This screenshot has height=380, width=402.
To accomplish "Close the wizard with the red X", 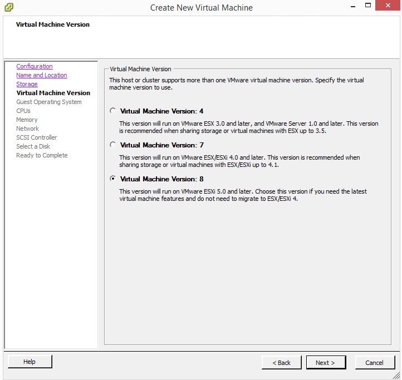I will pos(388,6).
